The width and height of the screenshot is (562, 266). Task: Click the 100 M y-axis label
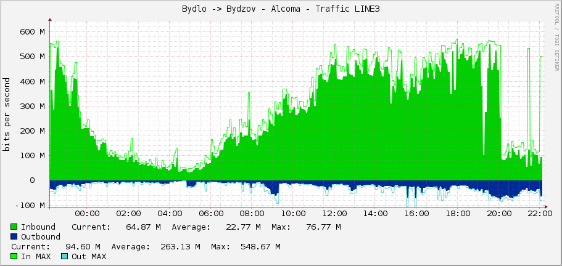coord(32,156)
